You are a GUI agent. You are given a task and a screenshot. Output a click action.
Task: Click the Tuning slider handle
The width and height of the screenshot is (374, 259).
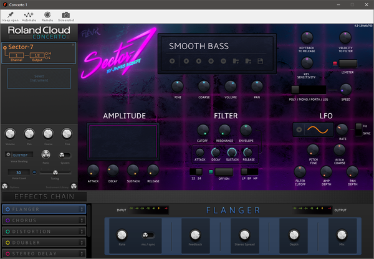55,172
